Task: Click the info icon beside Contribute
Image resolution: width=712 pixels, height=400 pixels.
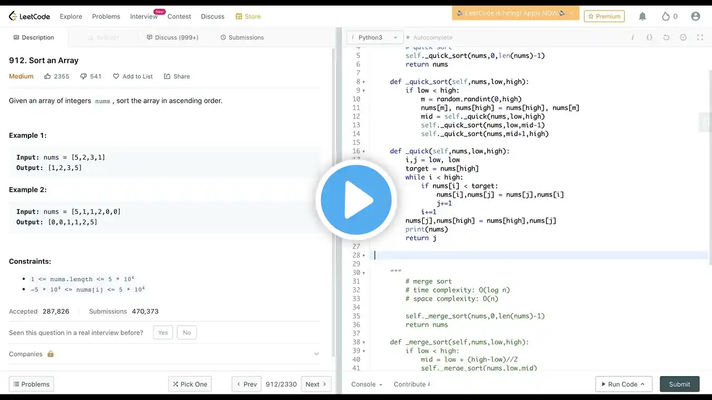Action: (x=430, y=384)
